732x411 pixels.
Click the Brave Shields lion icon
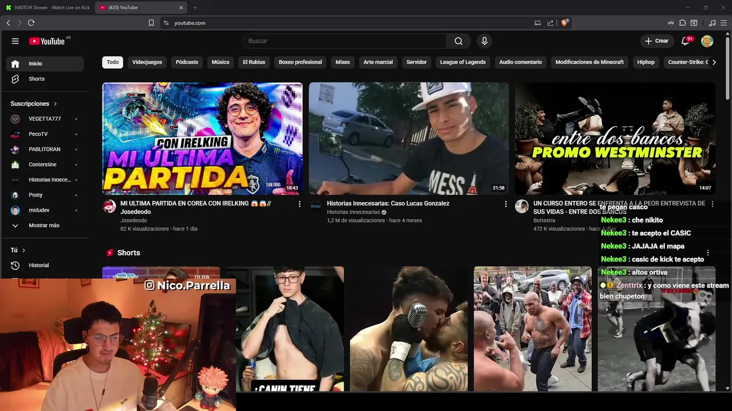[565, 23]
